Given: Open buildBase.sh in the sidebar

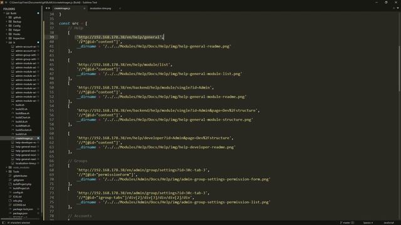Looking at the screenshot, I should pyautogui.click(x=23, y=113).
